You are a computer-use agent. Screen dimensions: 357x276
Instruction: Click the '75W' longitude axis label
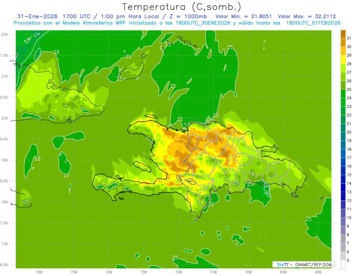[x=74, y=272]
